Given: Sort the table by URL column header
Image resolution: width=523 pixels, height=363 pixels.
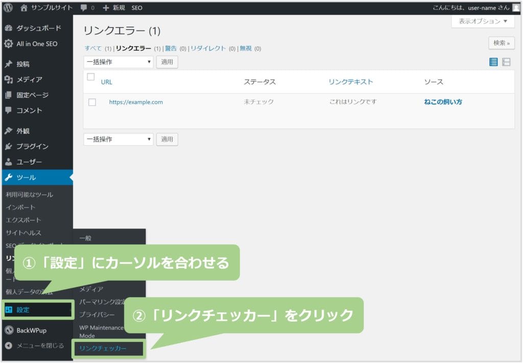Looking at the screenshot, I should click(106, 82).
